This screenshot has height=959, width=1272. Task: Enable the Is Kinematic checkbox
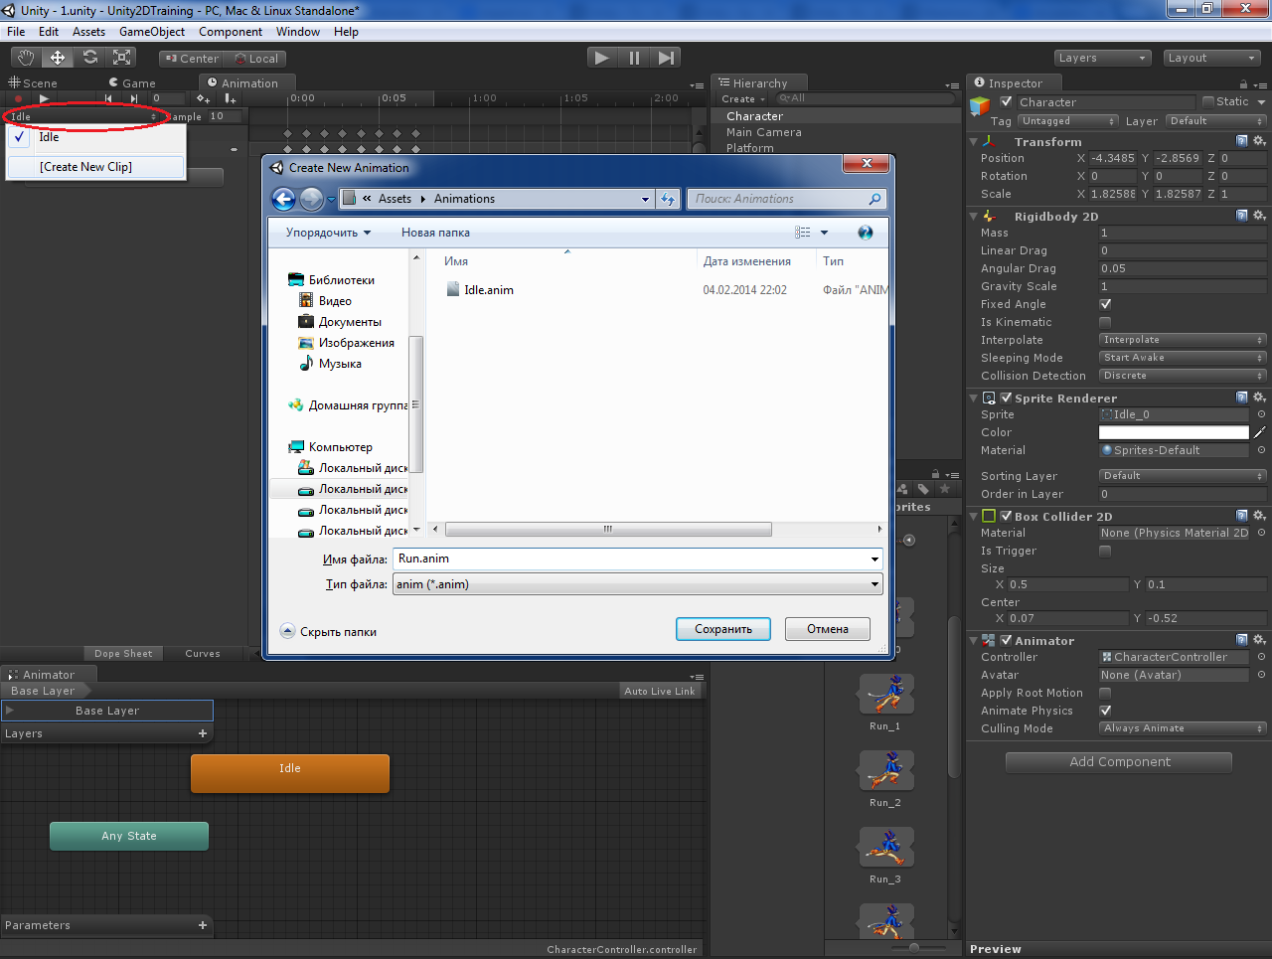pyautogui.click(x=1106, y=322)
